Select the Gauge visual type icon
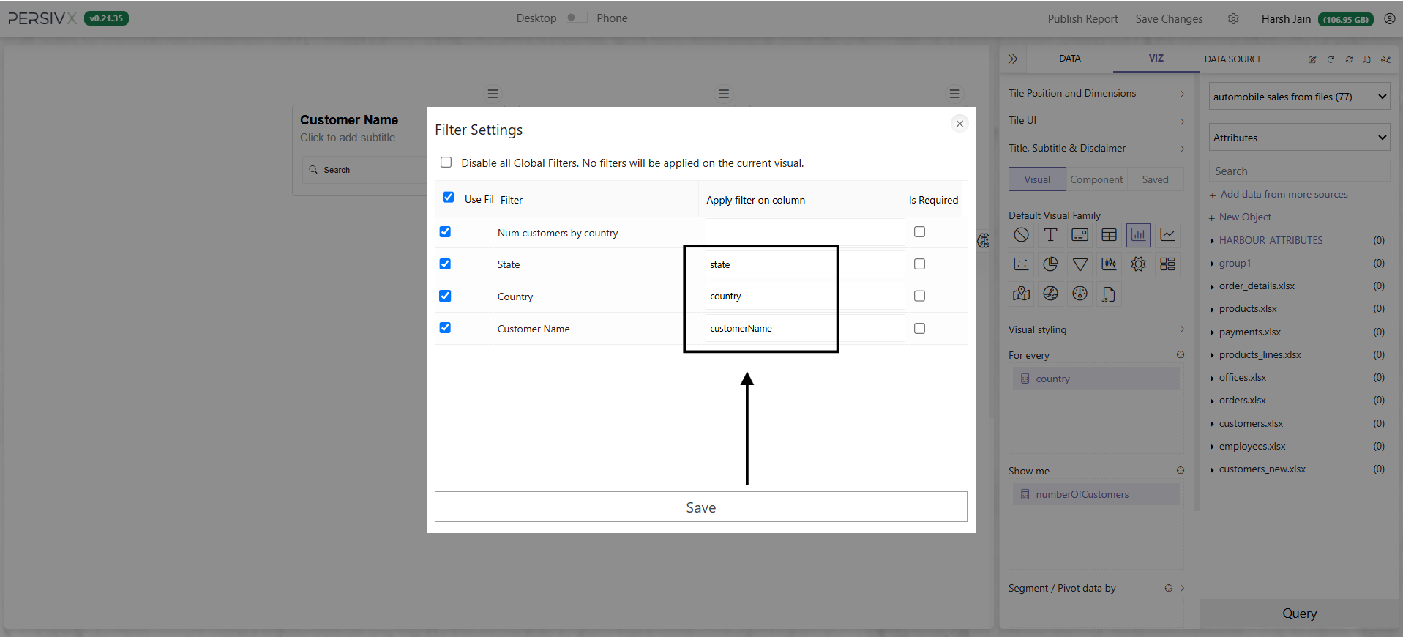Viewport: 1403px width, 637px height. pyautogui.click(x=1080, y=294)
